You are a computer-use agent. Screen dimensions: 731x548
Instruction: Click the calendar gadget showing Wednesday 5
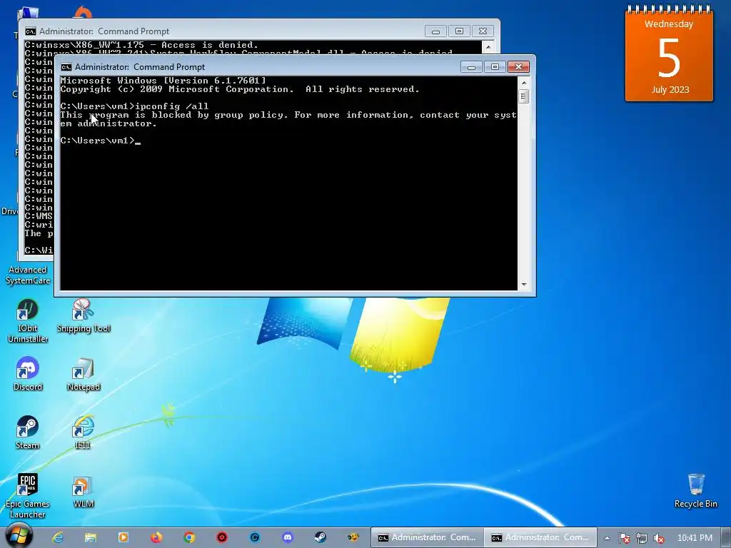[x=669, y=54]
